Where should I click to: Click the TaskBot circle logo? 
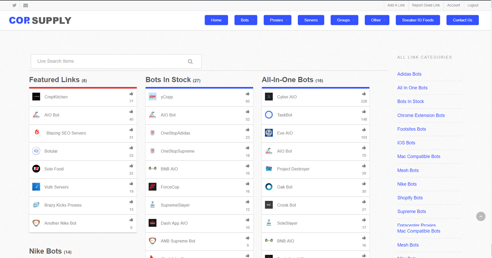269,115
